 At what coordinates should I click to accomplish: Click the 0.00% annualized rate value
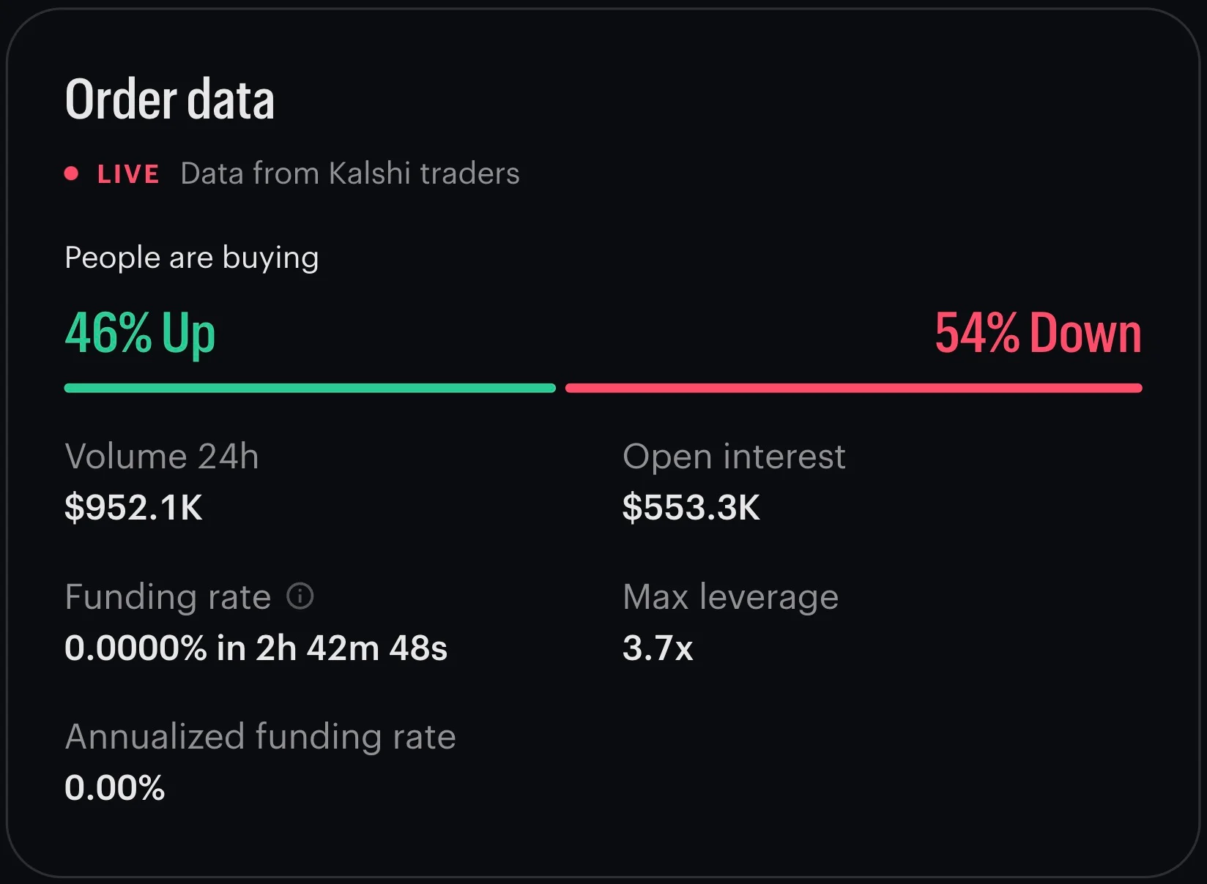pos(115,788)
